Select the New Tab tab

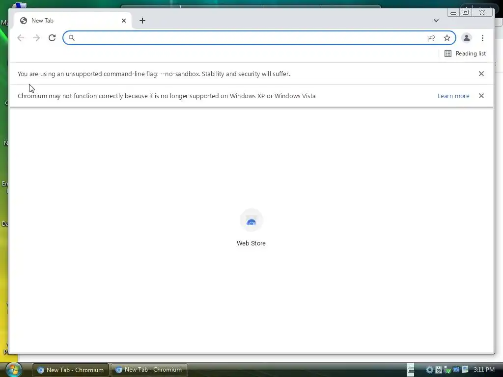pos(73,21)
